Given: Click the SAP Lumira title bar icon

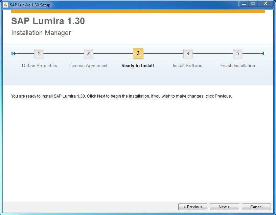Looking at the screenshot, I should tap(5, 5).
